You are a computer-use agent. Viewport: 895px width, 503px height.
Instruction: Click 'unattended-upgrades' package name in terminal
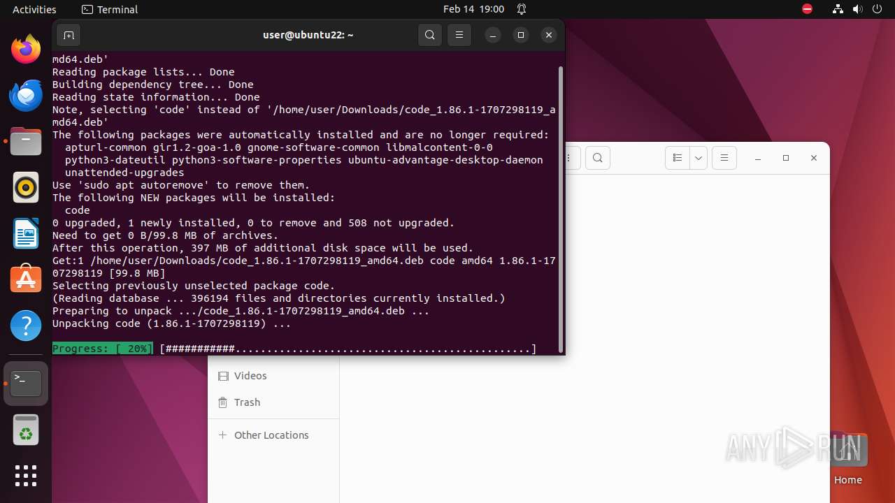click(124, 173)
